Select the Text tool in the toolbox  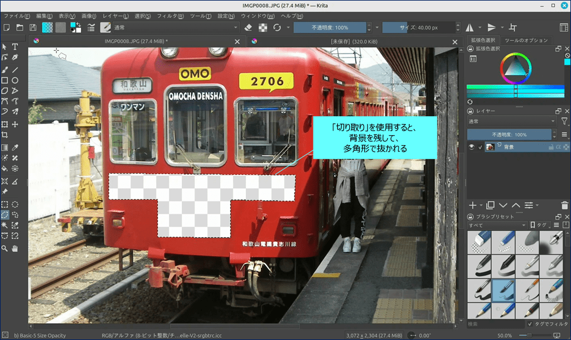click(15, 47)
